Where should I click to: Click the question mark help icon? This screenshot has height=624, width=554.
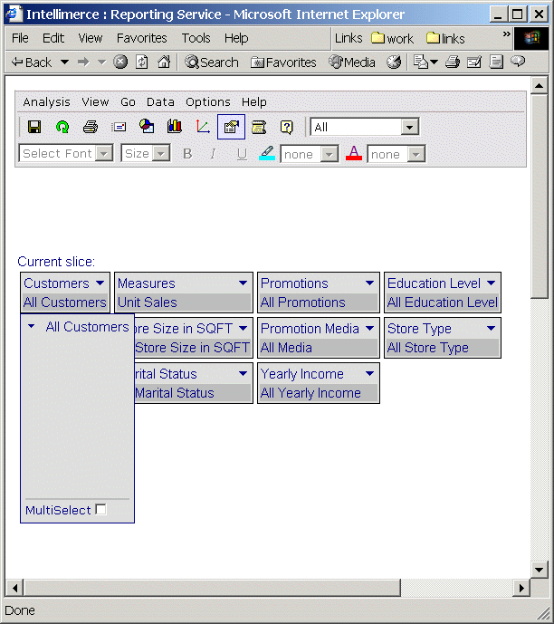pos(287,127)
